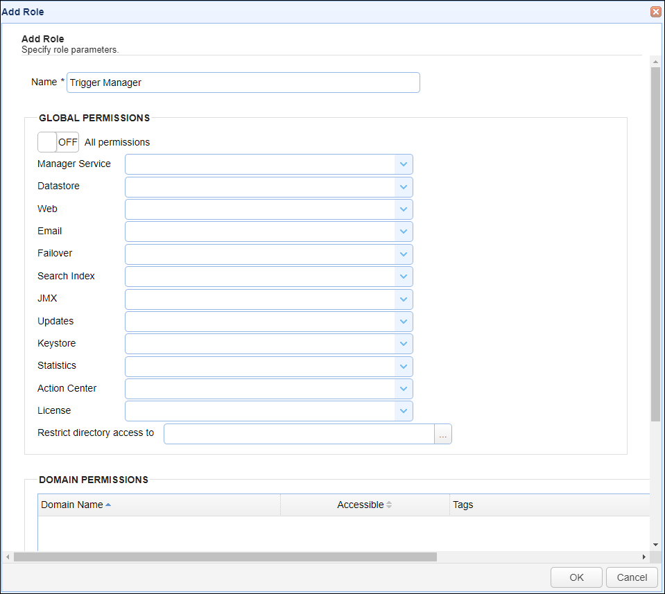Open the Manager Service permission dropdown
This screenshot has height=594, width=665.
(404, 164)
